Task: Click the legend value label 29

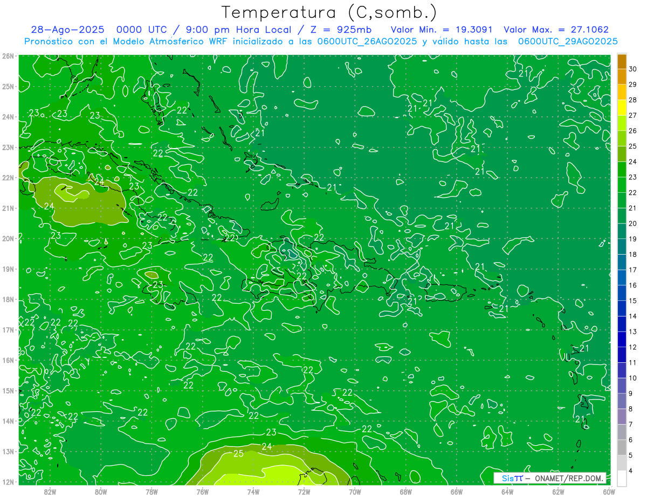Action: (x=632, y=85)
